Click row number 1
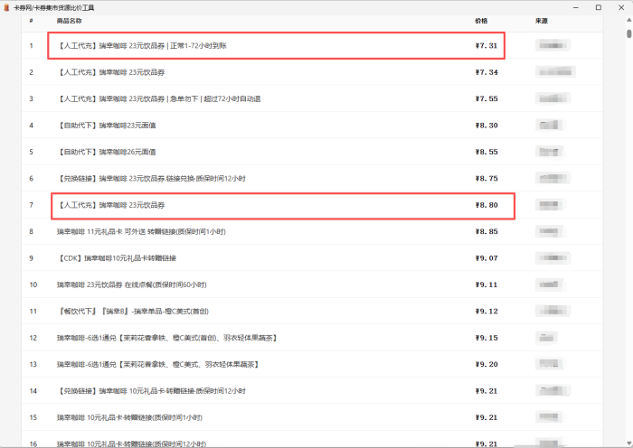The image size is (633, 448). [x=31, y=45]
